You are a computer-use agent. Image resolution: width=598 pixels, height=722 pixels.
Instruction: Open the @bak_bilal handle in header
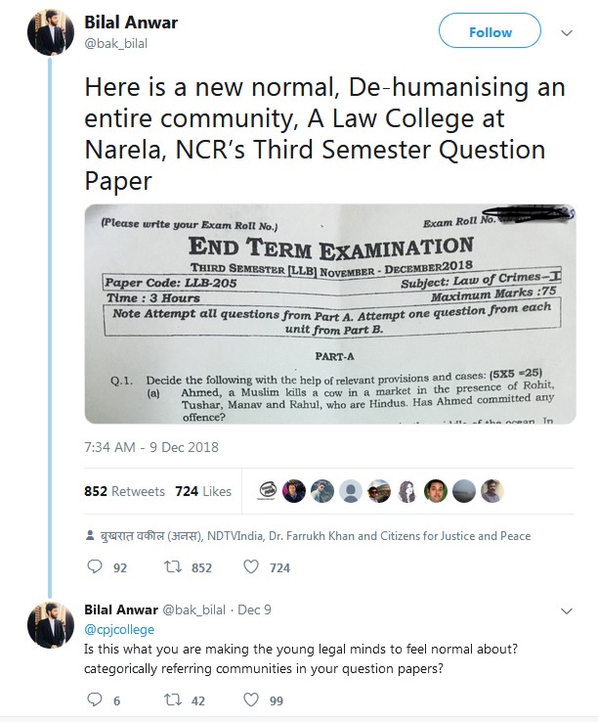click(116, 43)
